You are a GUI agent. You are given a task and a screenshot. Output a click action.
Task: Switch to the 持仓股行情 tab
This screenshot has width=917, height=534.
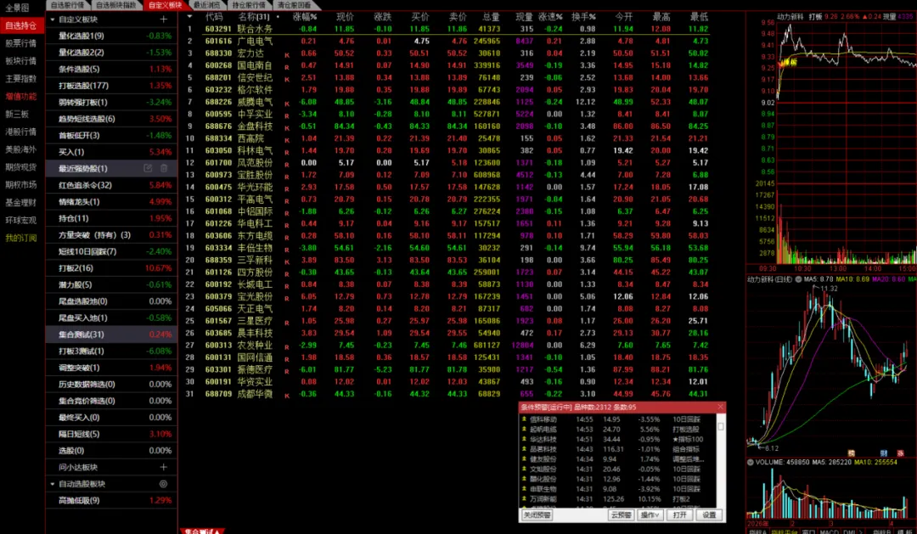tap(249, 5)
